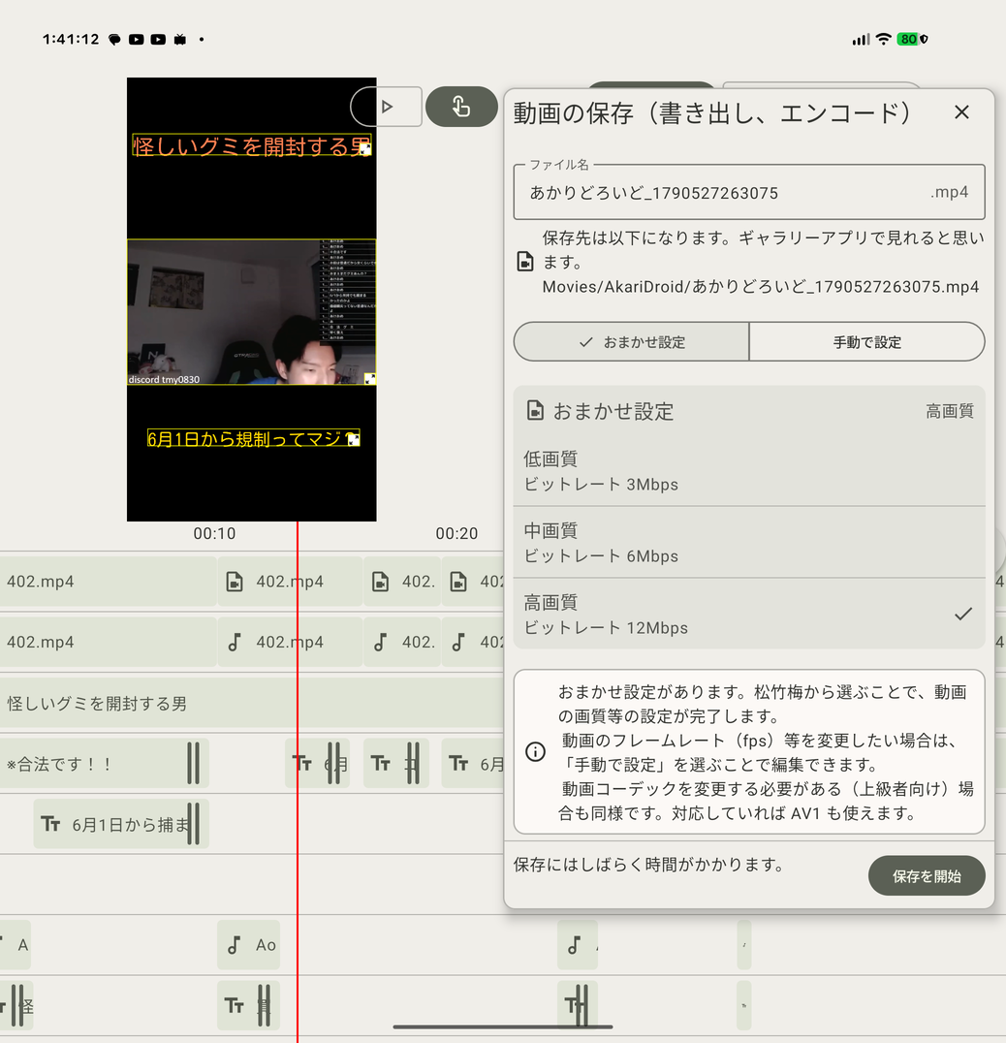1006x1043 pixels.
Task: Select the 402.mp4 audio clip with note icon
Action: 290,642
